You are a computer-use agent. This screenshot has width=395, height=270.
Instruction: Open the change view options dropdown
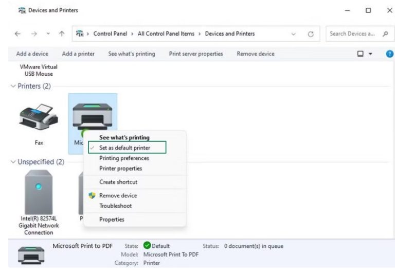tap(370, 54)
